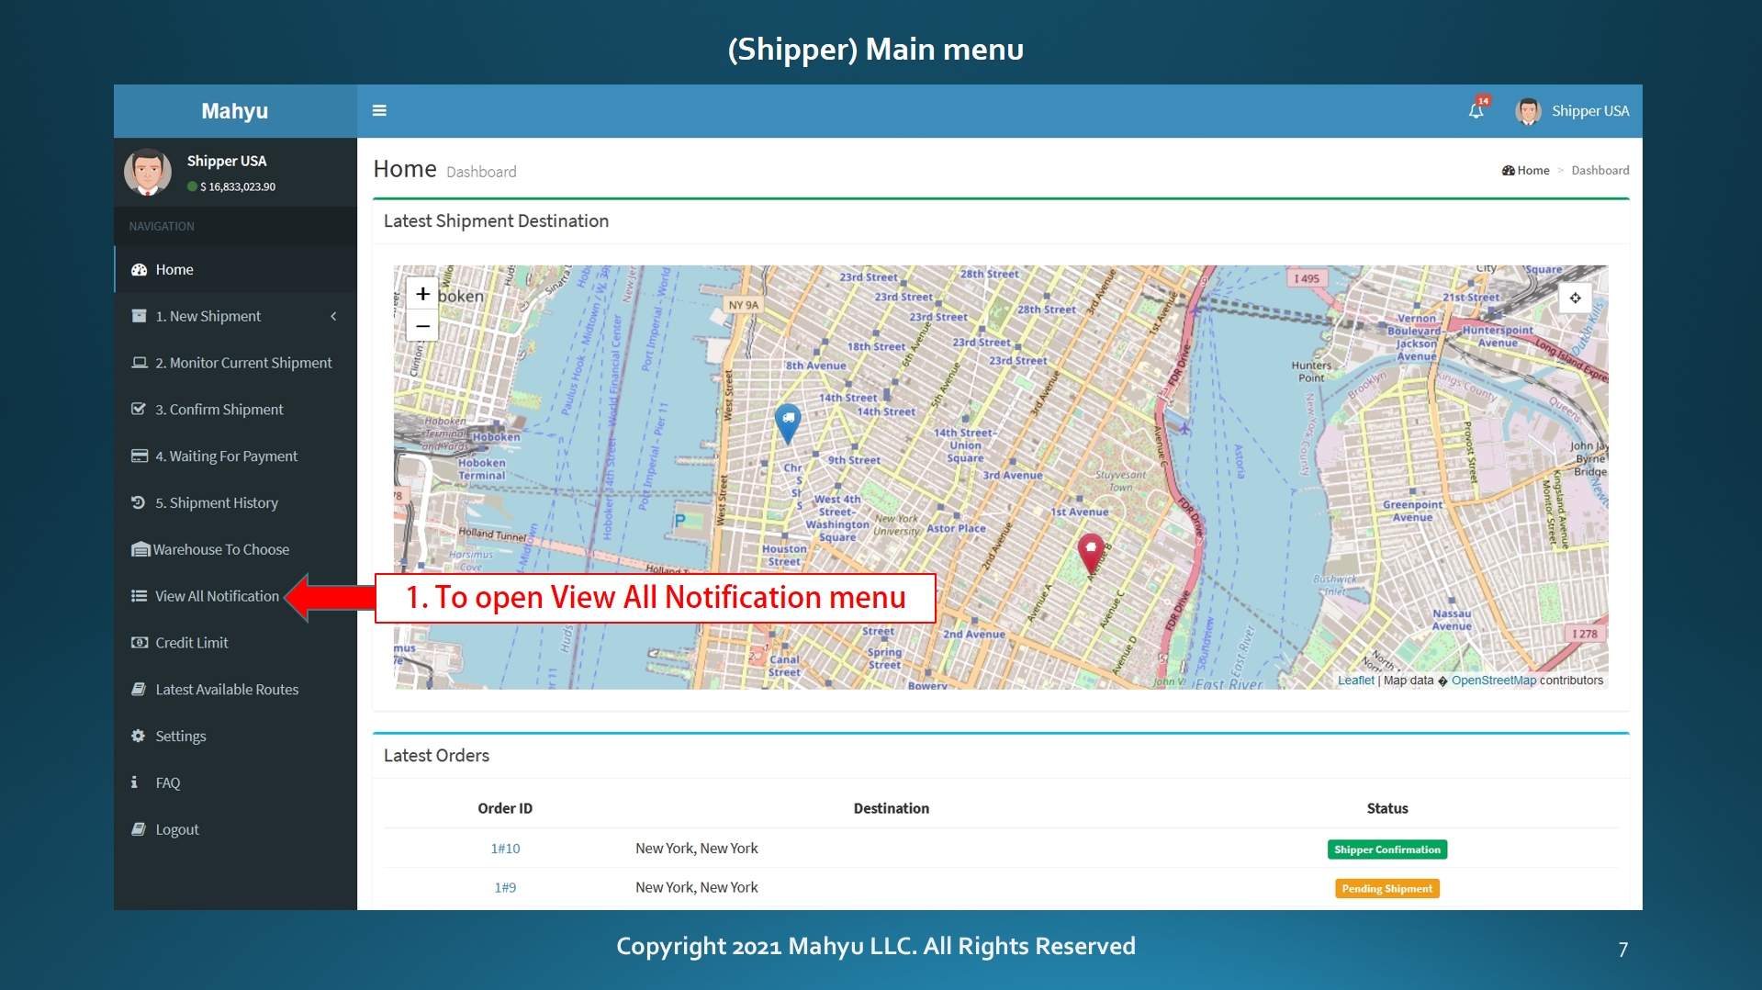Click the Home breadcrumb dashboard icon
The image size is (1762, 990).
pyautogui.click(x=1508, y=170)
